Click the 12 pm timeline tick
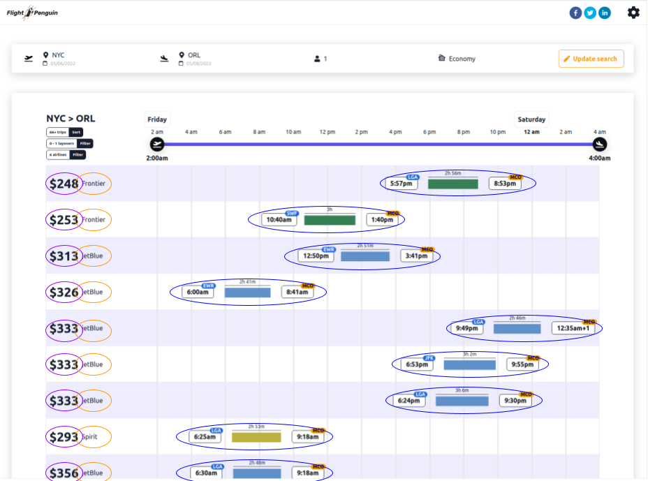This screenshot has height=481, width=648. click(x=327, y=132)
